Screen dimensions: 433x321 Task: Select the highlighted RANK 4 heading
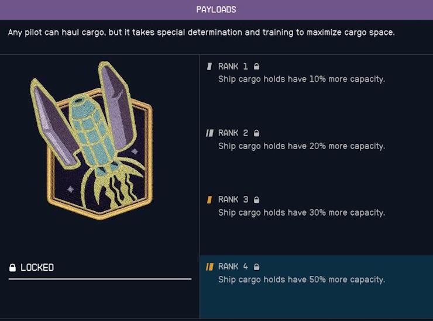coord(233,267)
